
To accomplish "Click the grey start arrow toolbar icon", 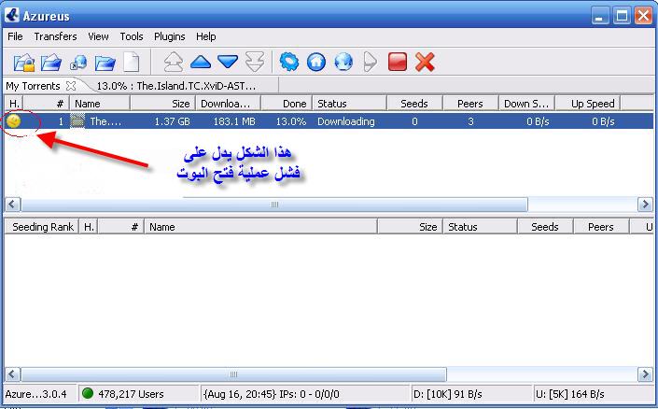I will (370, 63).
